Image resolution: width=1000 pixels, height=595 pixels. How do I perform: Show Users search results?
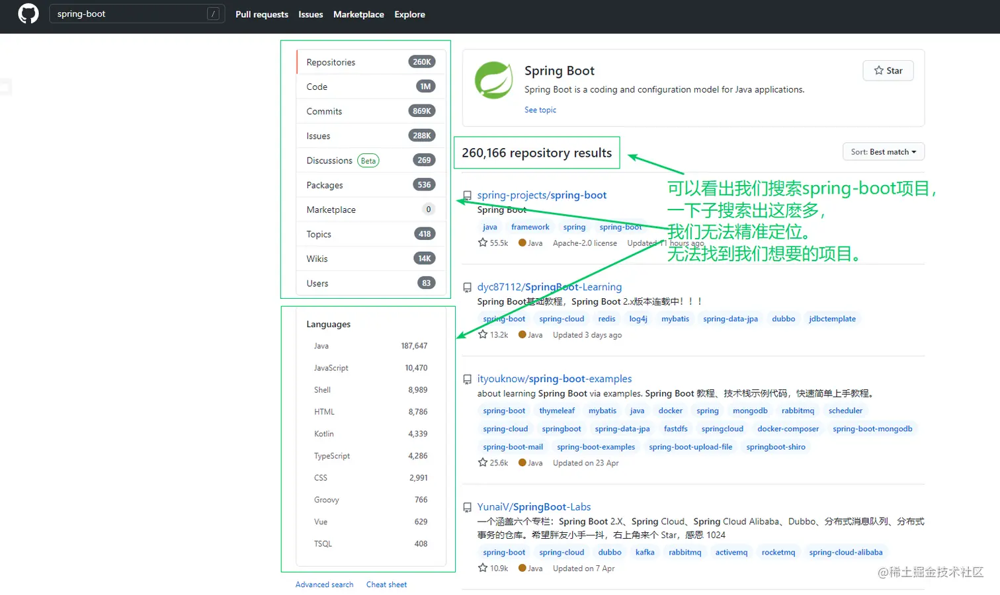[371, 283]
